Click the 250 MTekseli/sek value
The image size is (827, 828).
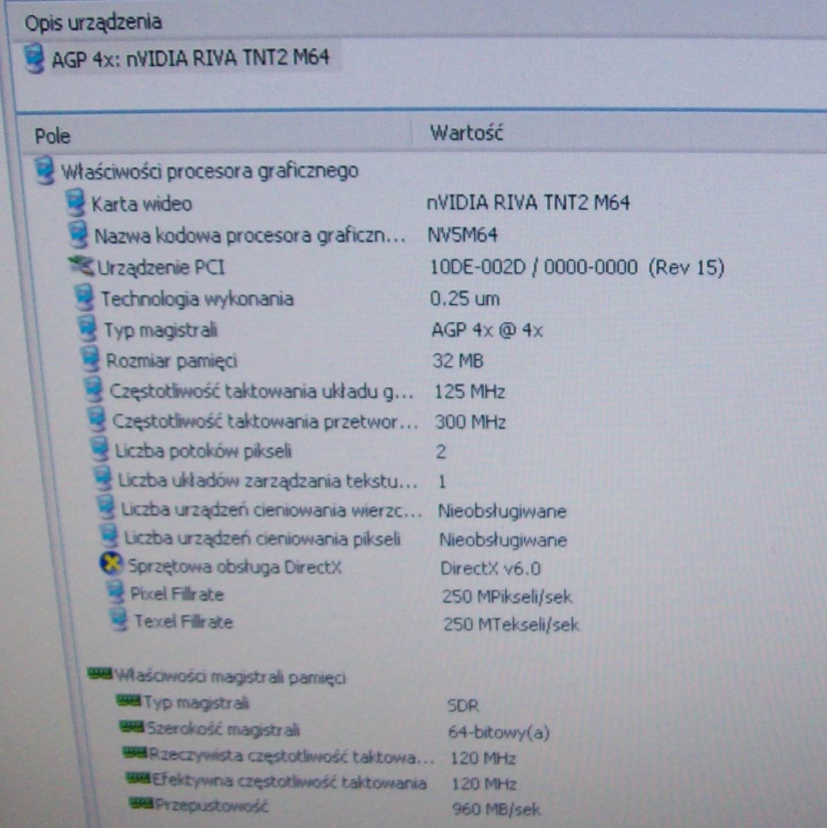[x=511, y=625]
